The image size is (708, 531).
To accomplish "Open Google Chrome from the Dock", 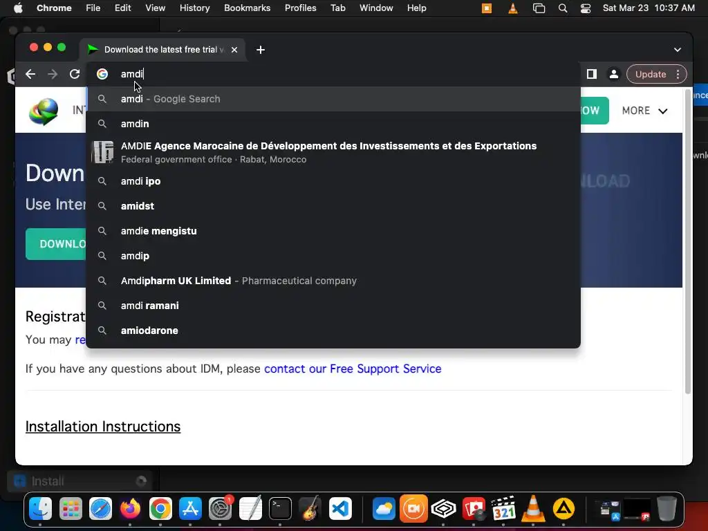I will [x=160, y=510].
